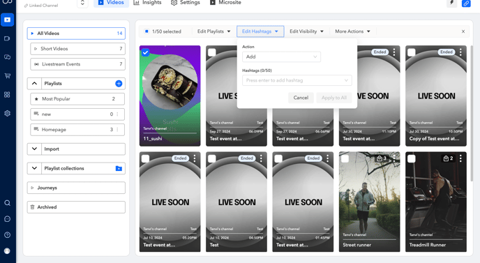Switch to the Insights tab
Viewport: 480px width, 263px height.
tap(147, 3)
